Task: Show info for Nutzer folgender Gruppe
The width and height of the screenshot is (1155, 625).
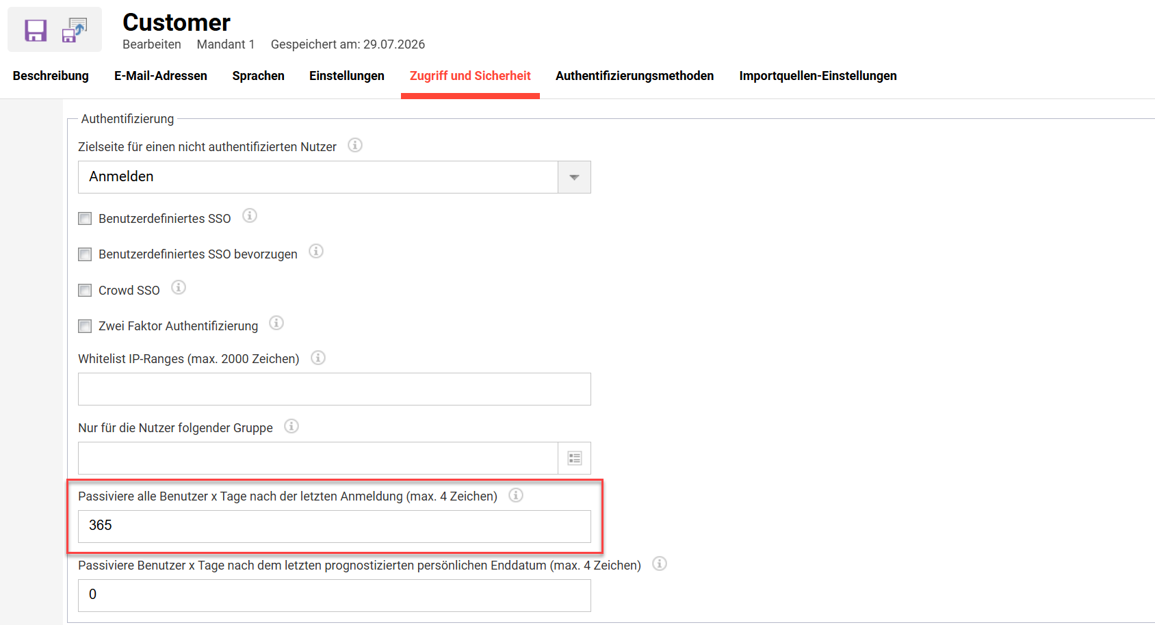Action: pos(291,427)
